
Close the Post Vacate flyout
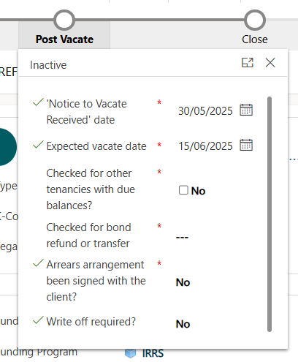pos(270,63)
